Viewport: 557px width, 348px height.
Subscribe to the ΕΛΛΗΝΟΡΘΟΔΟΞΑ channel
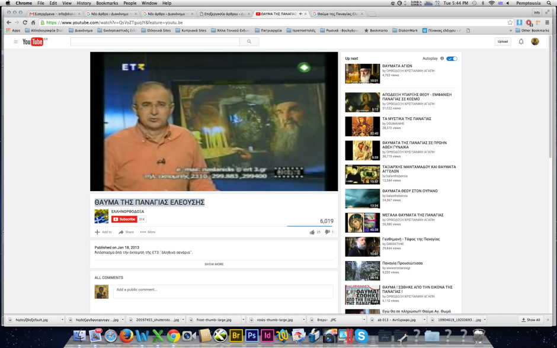[x=124, y=219]
